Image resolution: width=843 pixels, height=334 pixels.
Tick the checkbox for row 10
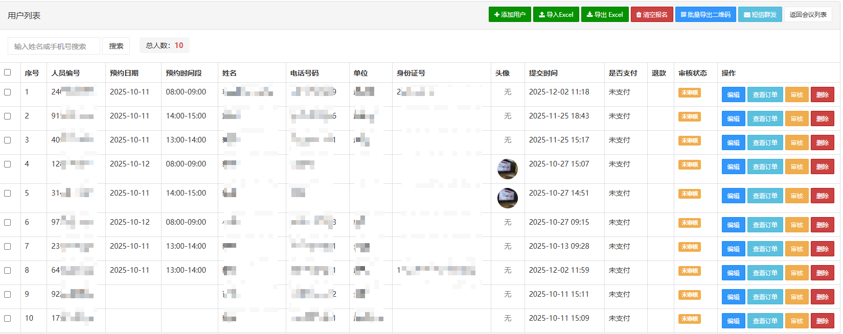(x=8, y=319)
